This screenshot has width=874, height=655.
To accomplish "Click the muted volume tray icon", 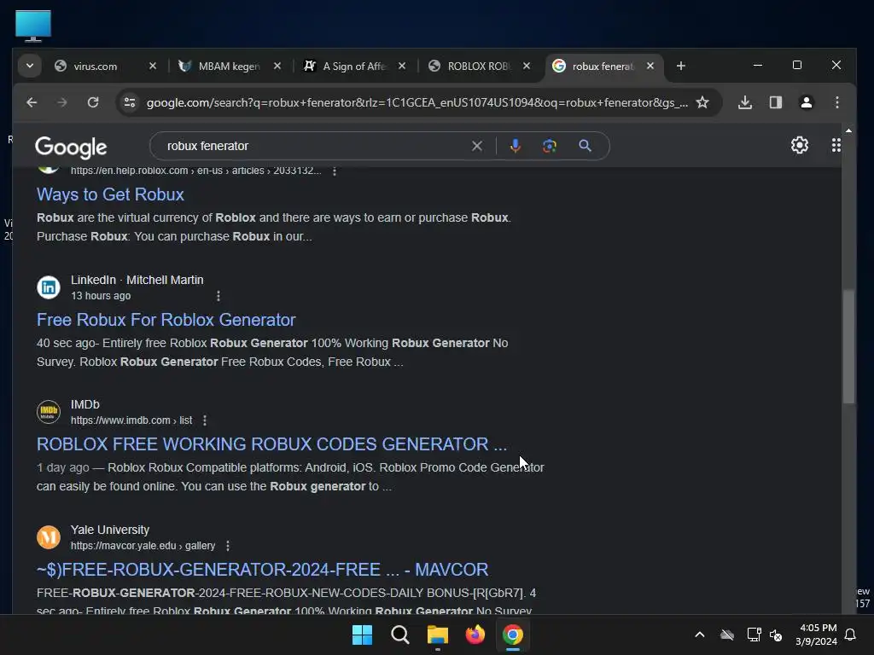I will 775,635.
